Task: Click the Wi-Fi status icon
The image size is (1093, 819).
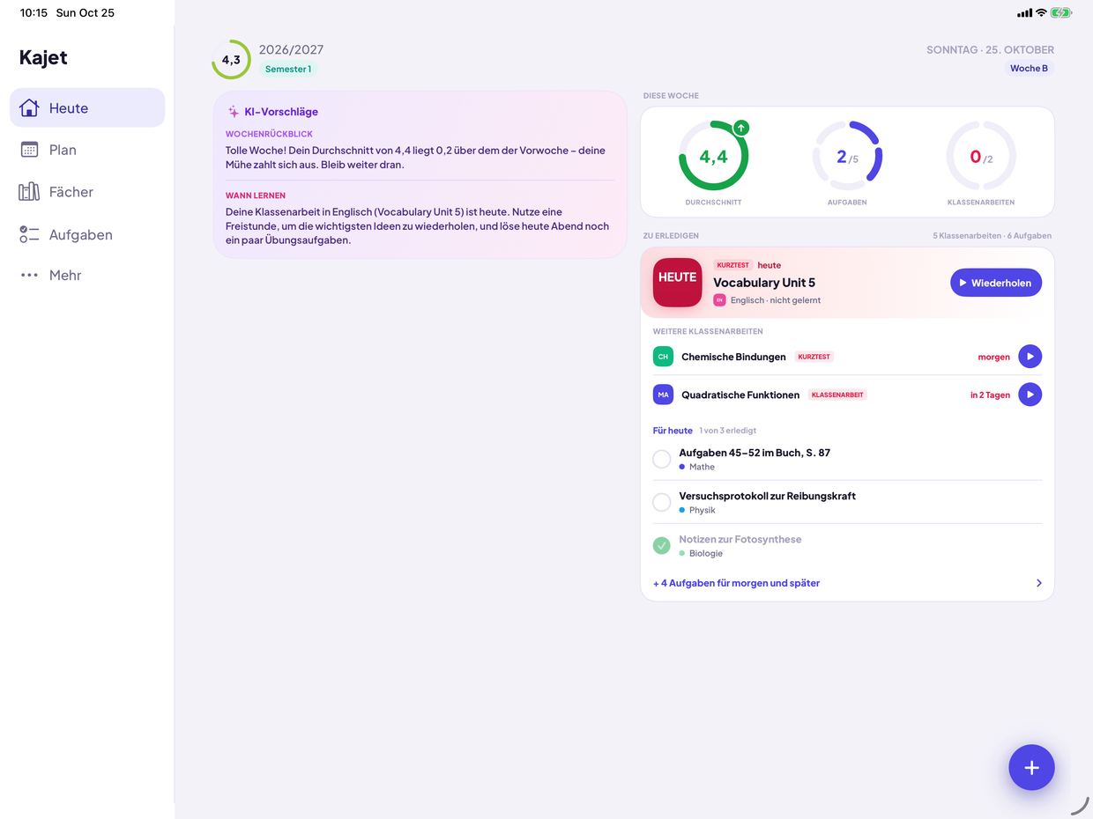Action: coord(1041,13)
